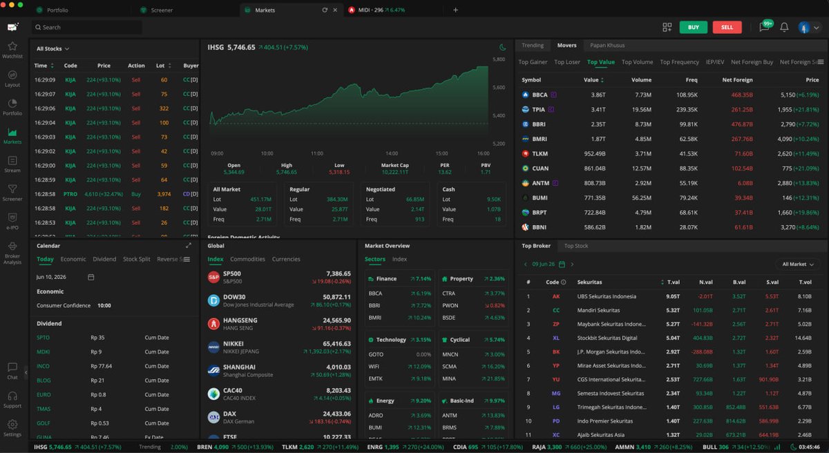Click UBS Sekuritas Indonesia broker row
The height and width of the screenshot is (453, 829).
[x=671, y=296]
